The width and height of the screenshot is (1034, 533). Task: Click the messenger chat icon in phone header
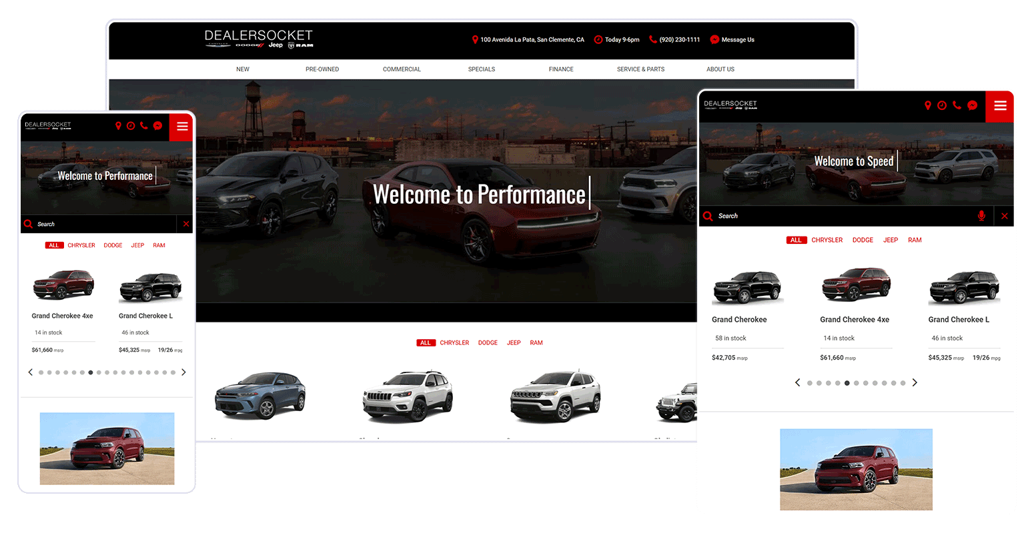coord(157,126)
